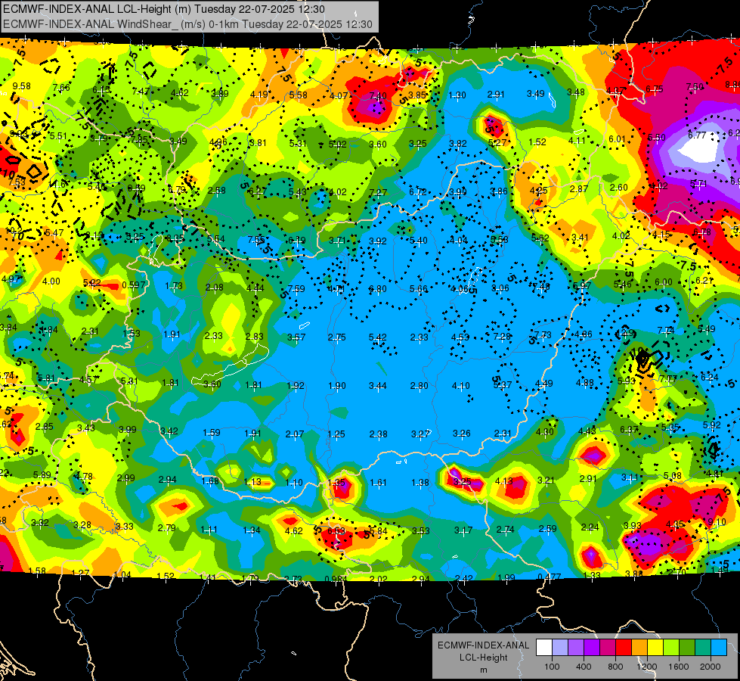Click the 3.57 wind shear value
Viewport: 740px width, 681px height.
coord(296,337)
